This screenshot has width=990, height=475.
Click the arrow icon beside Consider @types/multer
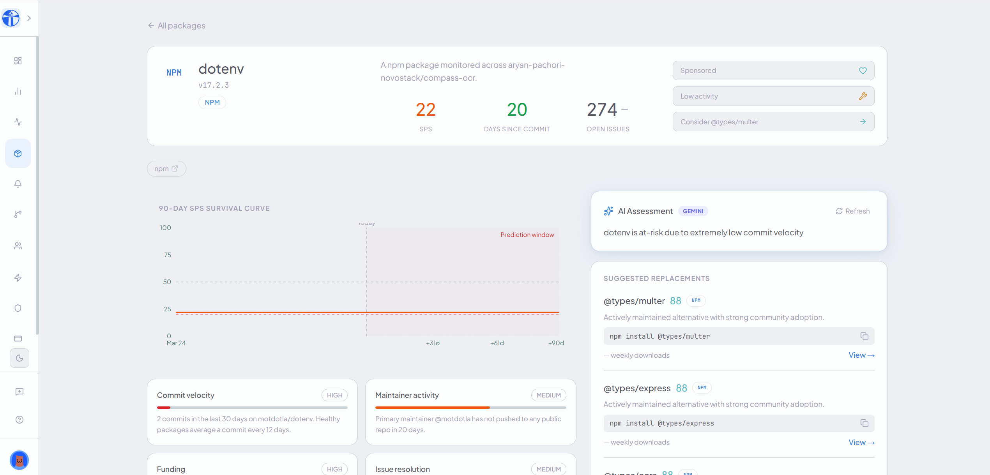coord(863,122)
